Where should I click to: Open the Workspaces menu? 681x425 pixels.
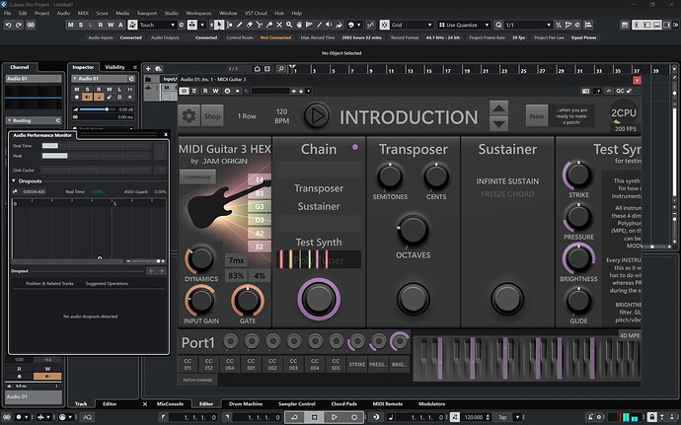coord(199,13)
